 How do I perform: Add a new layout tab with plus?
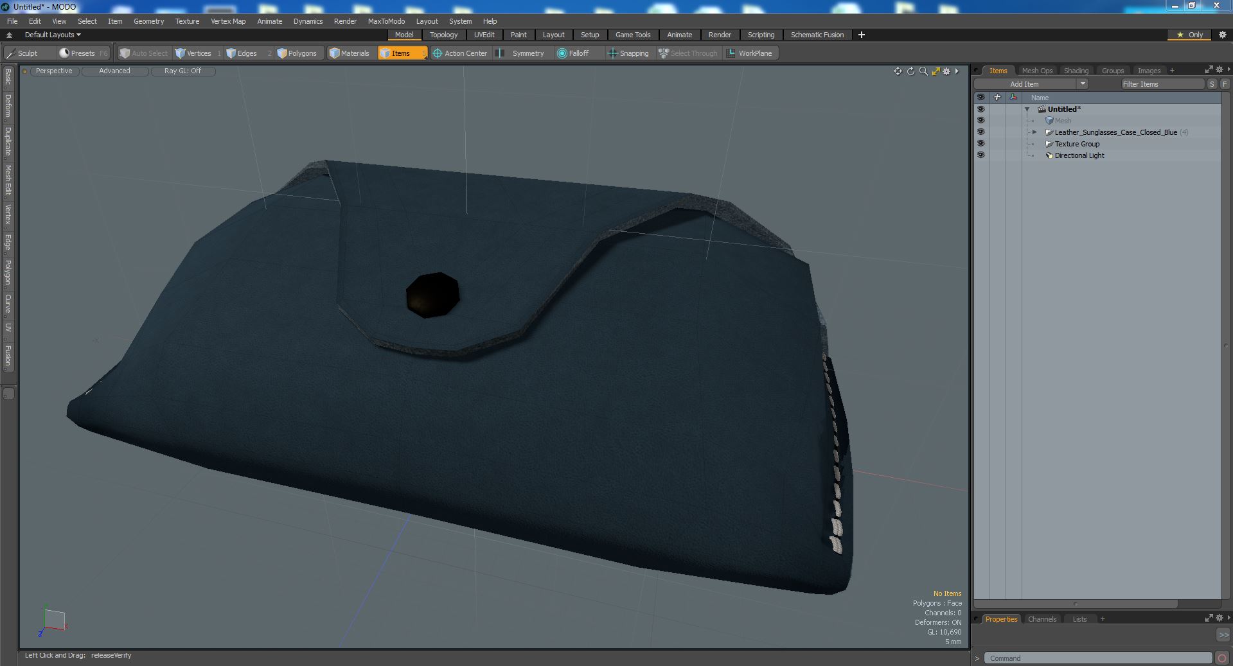coord(861,35)
